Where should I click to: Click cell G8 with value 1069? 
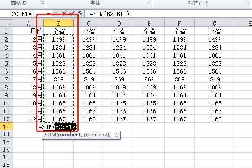click(x=215, y=87)
